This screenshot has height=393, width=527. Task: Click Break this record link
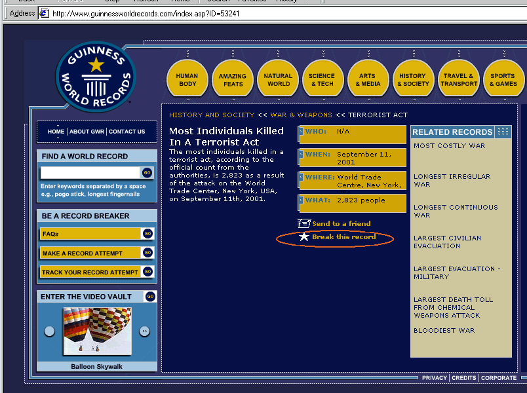pos(343,237)
